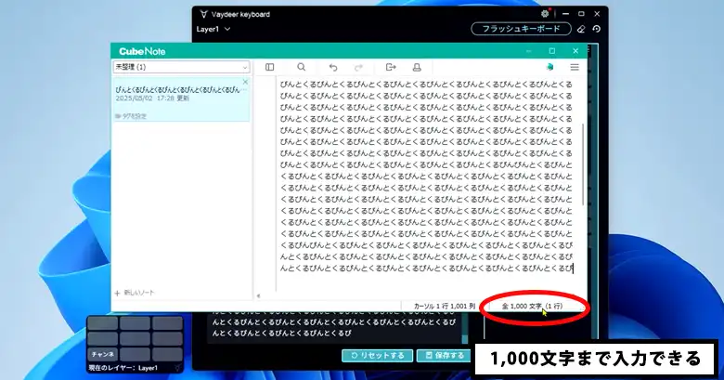The image size is (724, 380).
Task: Click the small icon beside 現在のレイヤー: Layer1
Action: [x=177, y=368]
